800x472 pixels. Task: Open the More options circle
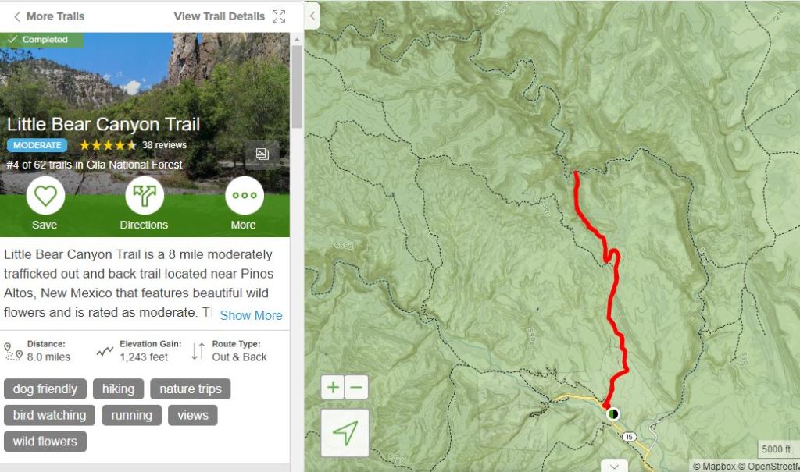[244, 196]
